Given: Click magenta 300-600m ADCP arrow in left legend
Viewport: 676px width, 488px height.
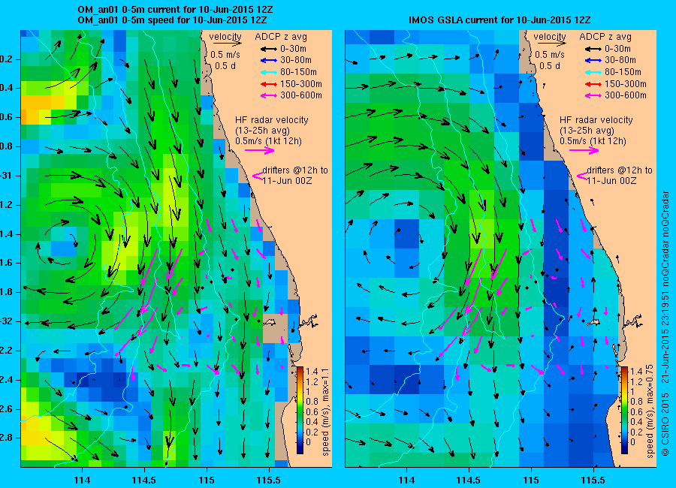Looking at the screenshot, I should pyautogui.click(x=269, y=95).
